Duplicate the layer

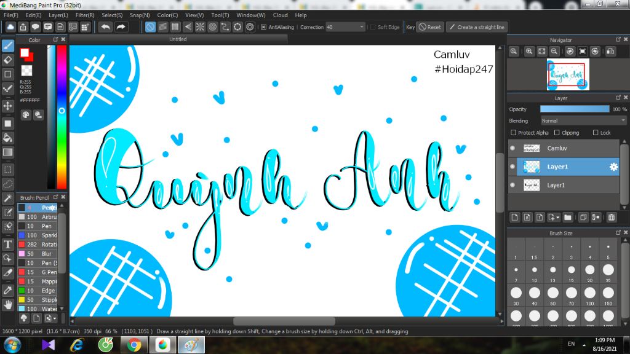583,217
